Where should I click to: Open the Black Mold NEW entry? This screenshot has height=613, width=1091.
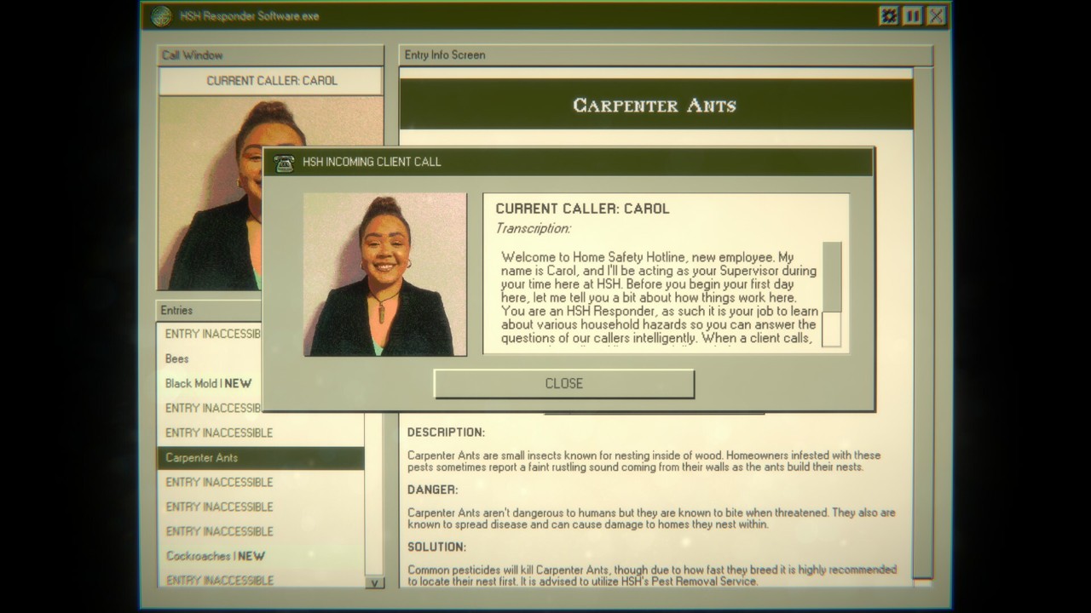209,383
